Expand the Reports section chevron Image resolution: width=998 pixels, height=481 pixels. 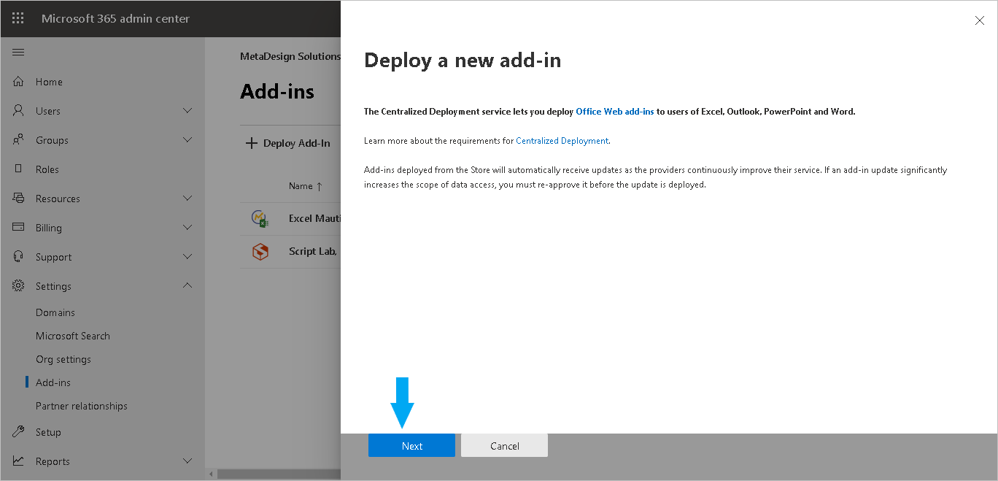click(x=187, y=461)
